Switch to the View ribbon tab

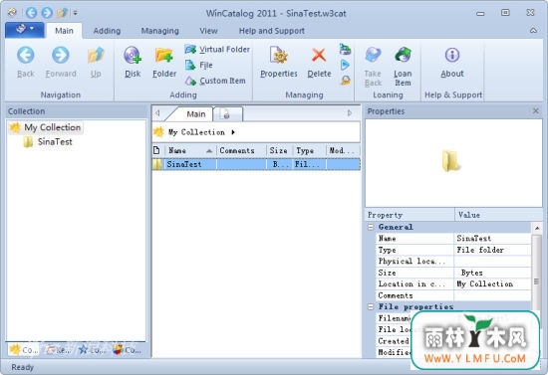point(208,31)
